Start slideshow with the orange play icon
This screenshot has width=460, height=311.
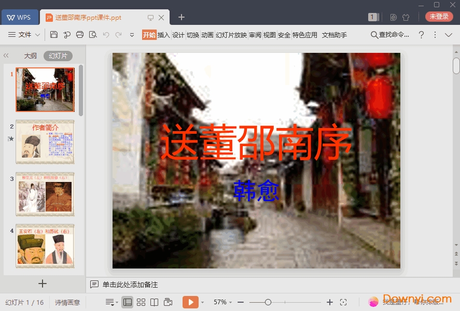(191, 302)
